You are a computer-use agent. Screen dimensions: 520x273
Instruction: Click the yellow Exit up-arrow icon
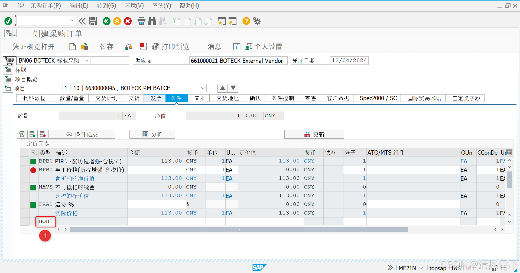(117, 21)
